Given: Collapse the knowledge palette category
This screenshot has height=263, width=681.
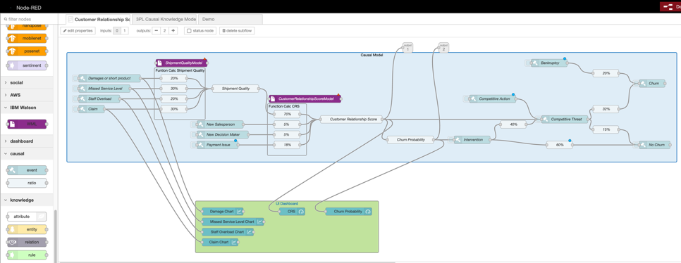Looking at the screenshot, I should (27, 200).
